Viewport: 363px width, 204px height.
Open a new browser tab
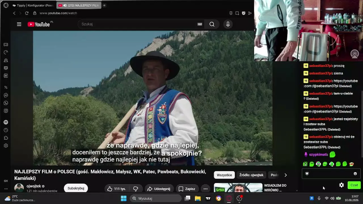pos(104,5)
